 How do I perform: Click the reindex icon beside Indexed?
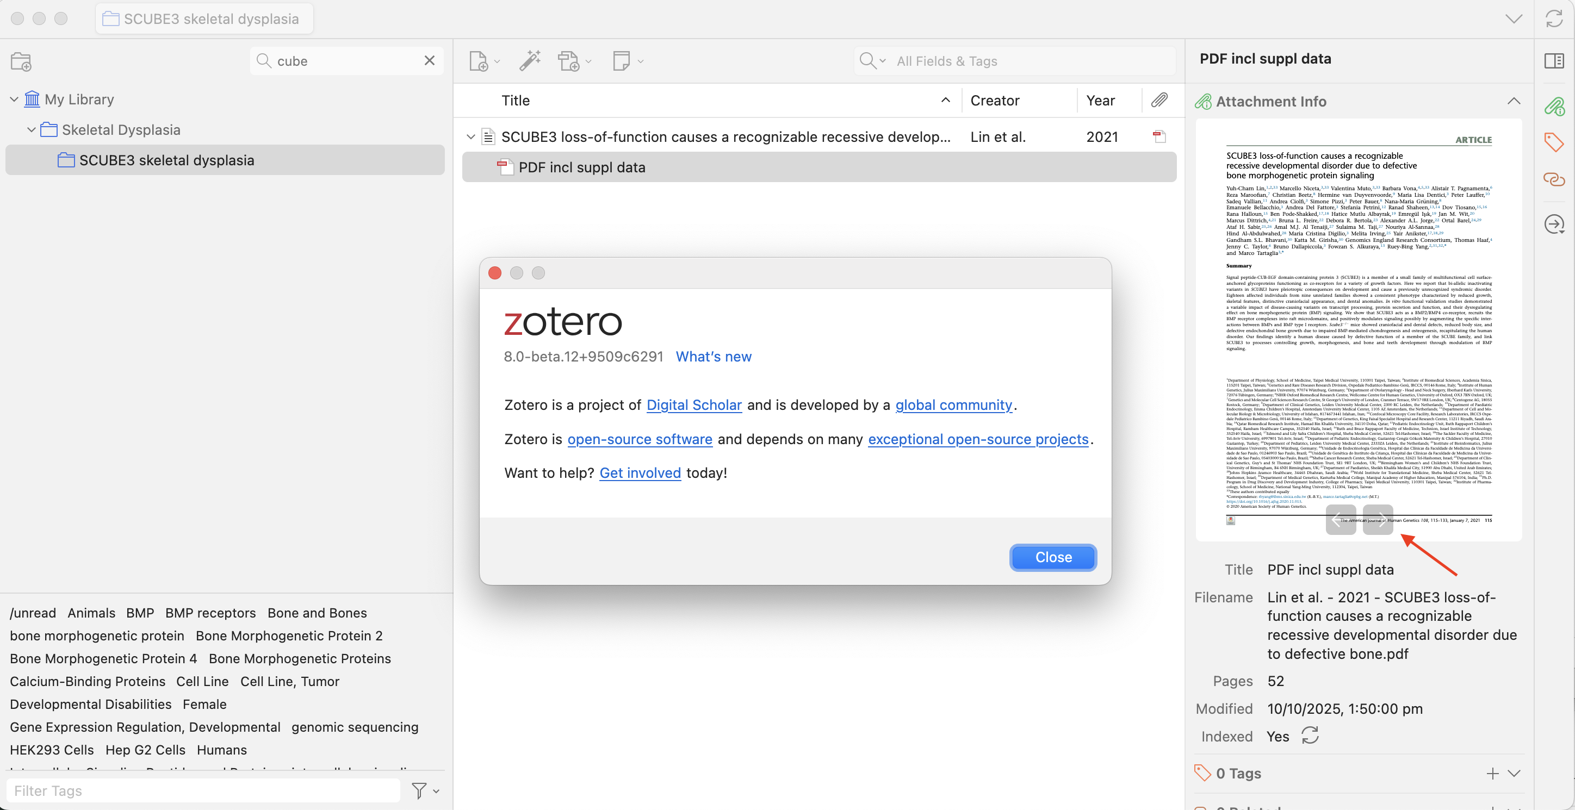[x=1310, y=736]
